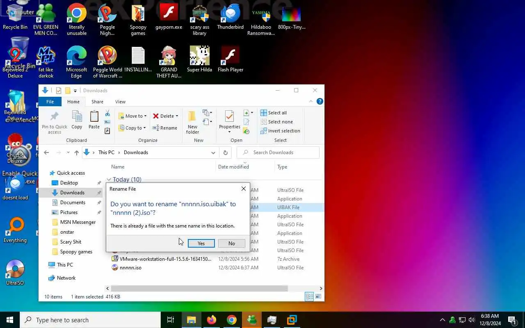The width and height of the screenshot is (525, 328).
Task: Collapse the Today (10) group
Action: (x=109, y=180)
